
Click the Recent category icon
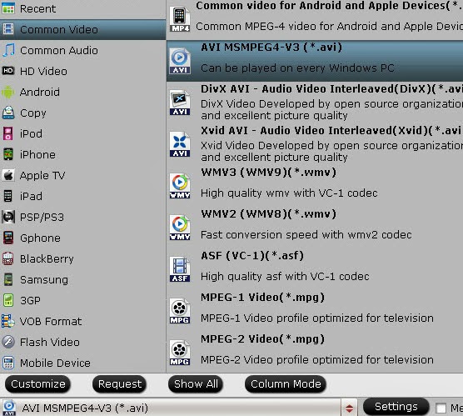pos(8,8)
